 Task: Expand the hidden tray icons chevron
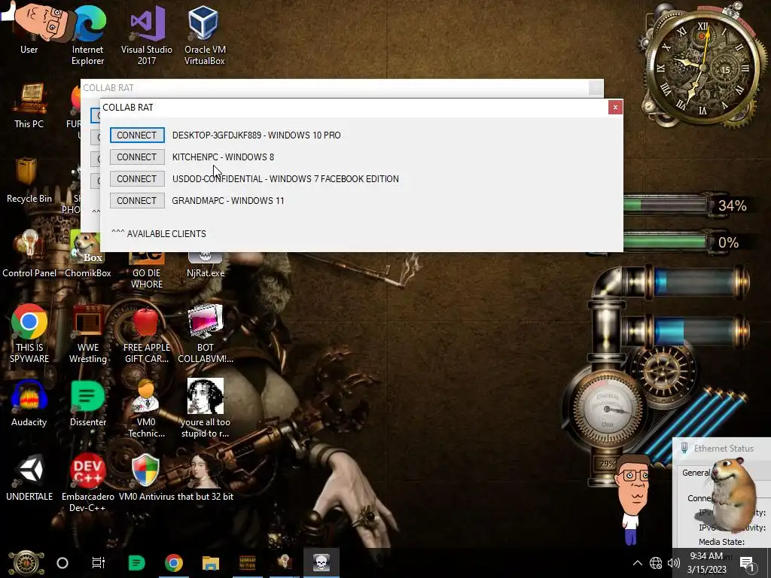(637, 563)
